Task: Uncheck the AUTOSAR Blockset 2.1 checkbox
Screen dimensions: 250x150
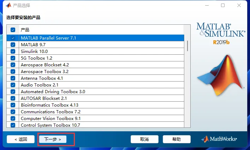Action: click(13, 98)
